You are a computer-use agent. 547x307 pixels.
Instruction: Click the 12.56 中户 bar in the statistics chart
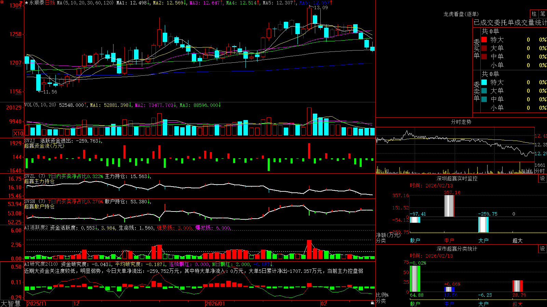[449, 289]
